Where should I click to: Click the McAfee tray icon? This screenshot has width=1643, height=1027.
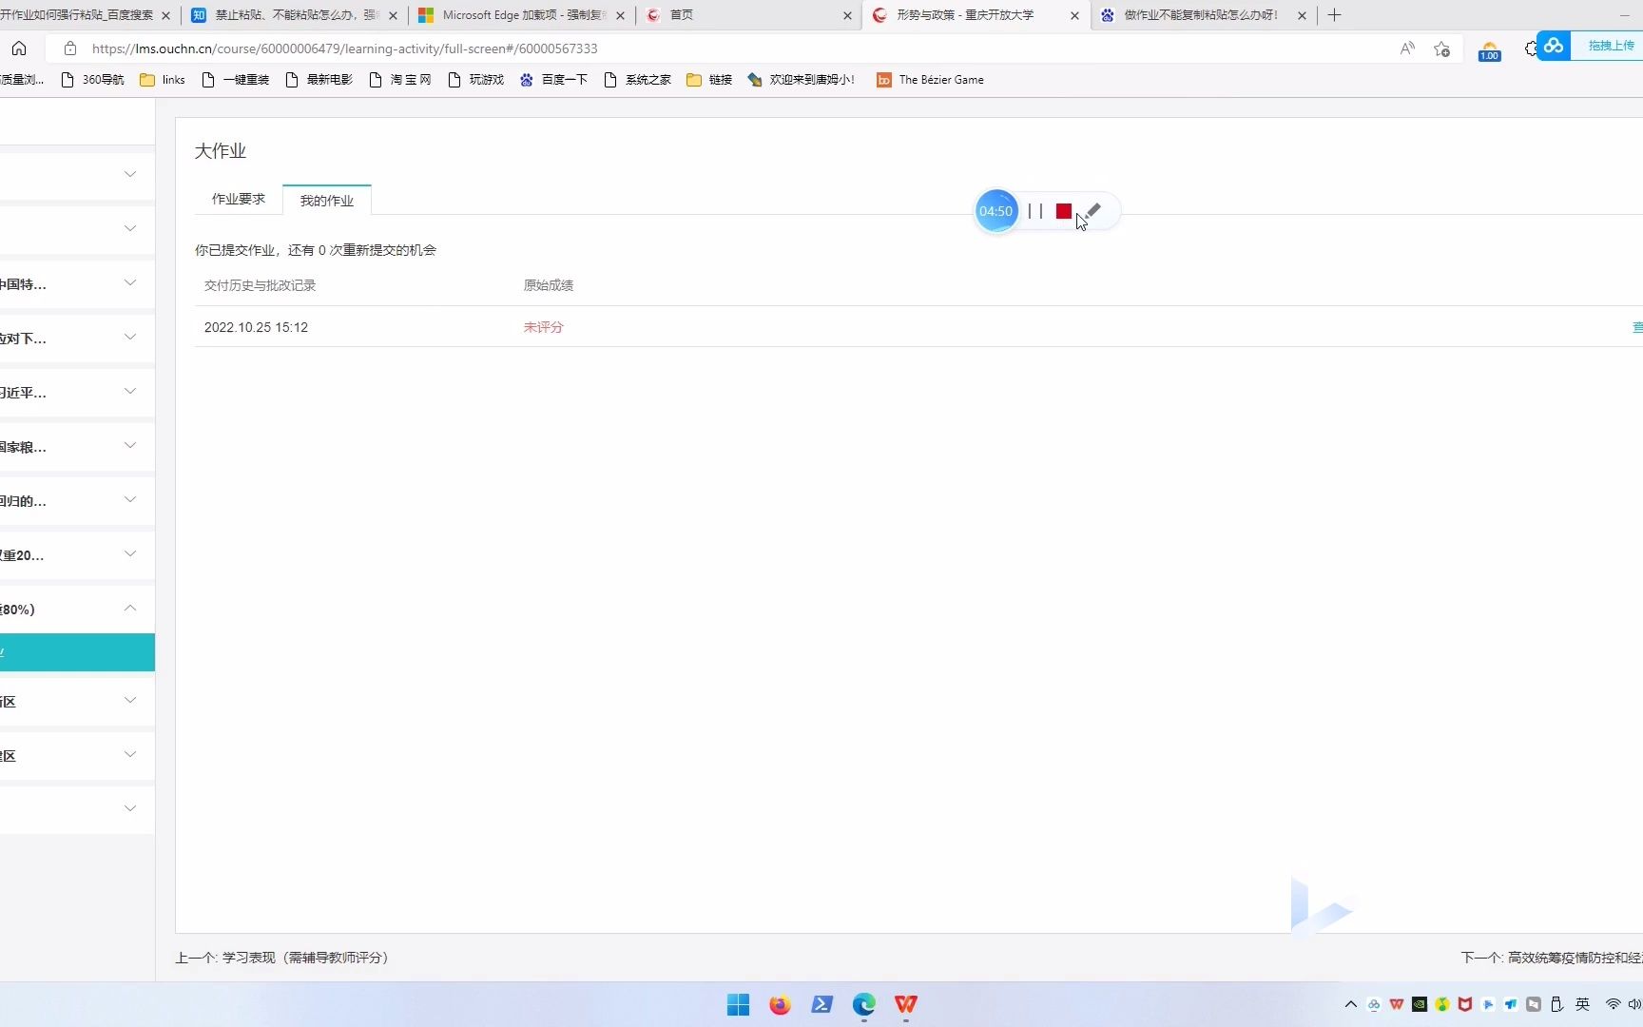pos(1465,1004)
